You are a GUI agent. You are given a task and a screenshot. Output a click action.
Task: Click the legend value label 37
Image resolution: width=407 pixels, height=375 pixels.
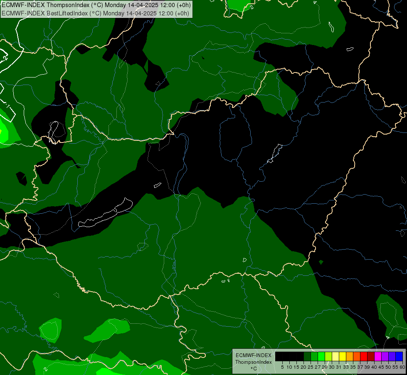[x=360, y=367]
